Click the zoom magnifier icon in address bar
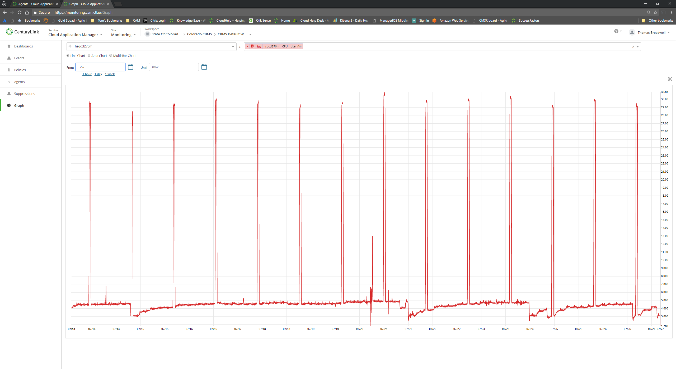676x369 pixels. 649,12
